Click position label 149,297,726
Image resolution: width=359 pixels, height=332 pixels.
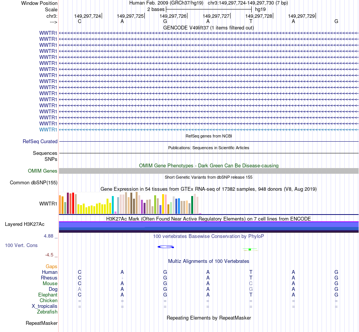point(173,16)
